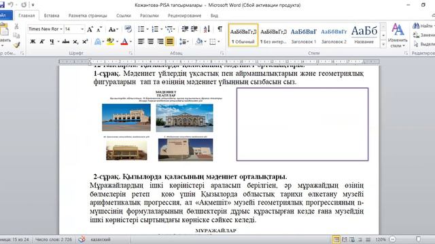This screenshot has height=244, width=435.
Task: Increase paragraph indent
Action: coord(194,29)
